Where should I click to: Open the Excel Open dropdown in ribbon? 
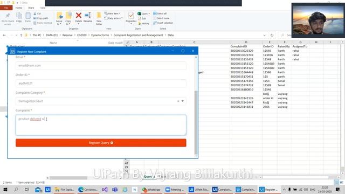144,13
